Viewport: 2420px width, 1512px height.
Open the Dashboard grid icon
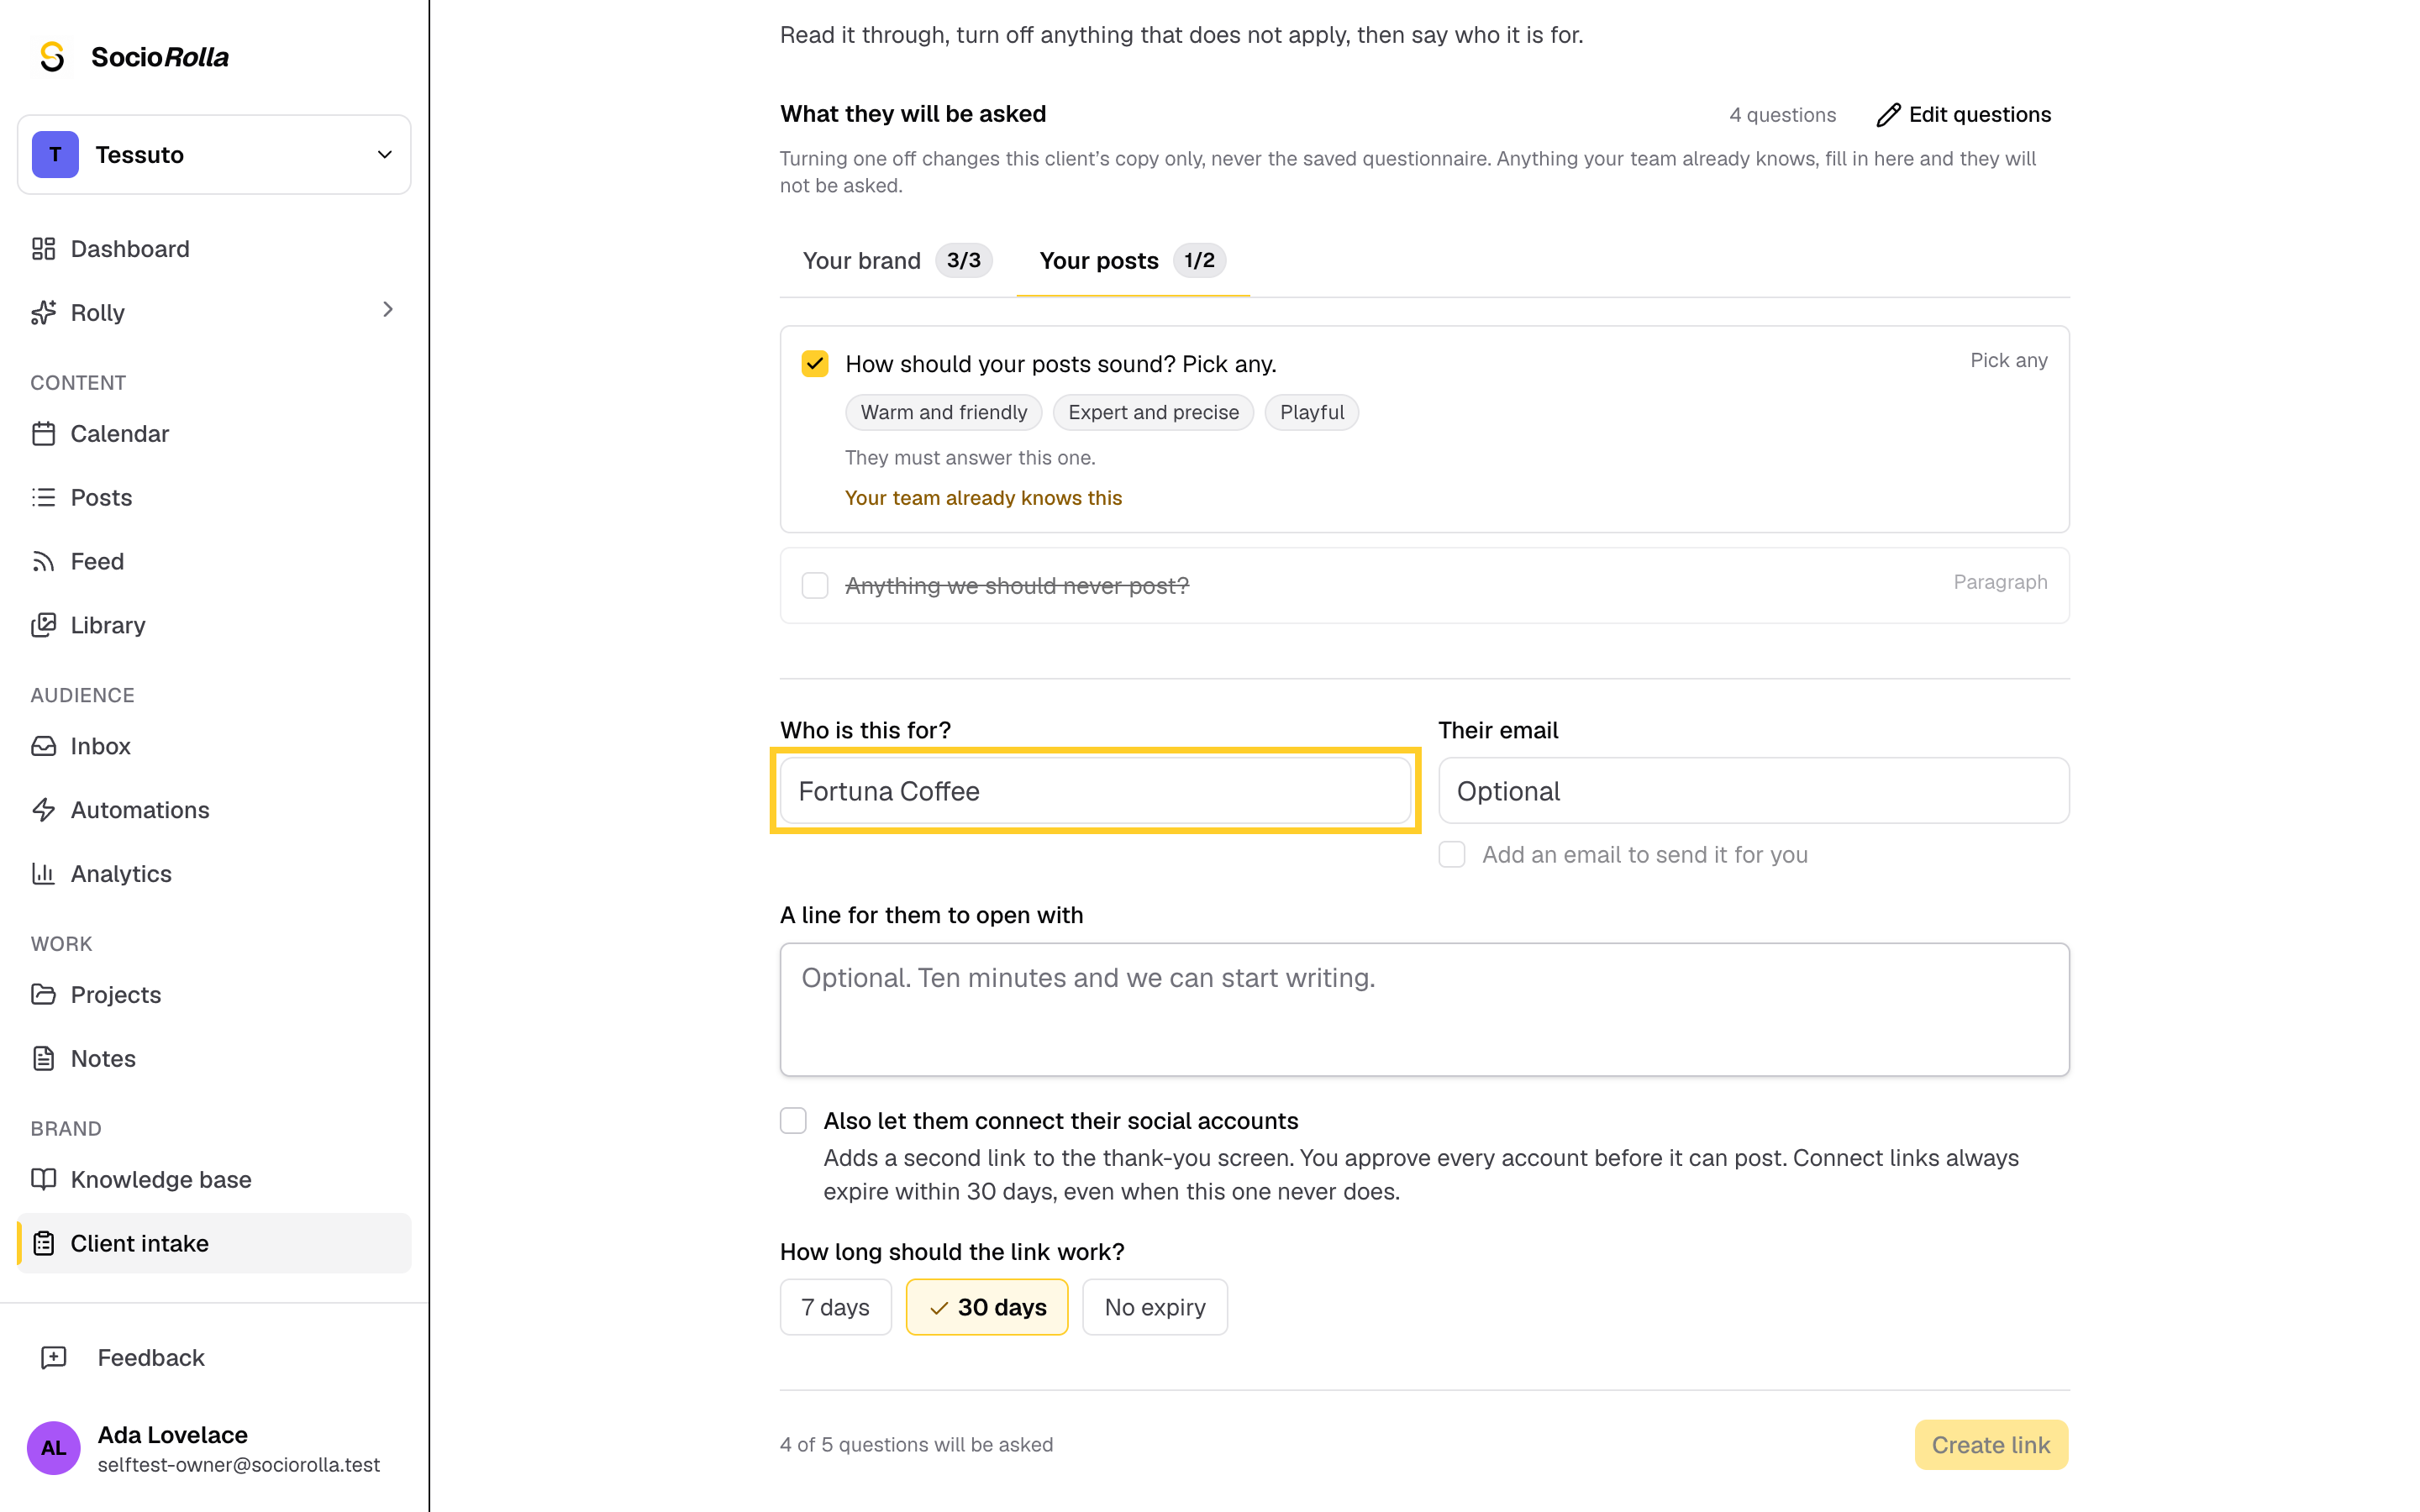(x=43, y=248)
